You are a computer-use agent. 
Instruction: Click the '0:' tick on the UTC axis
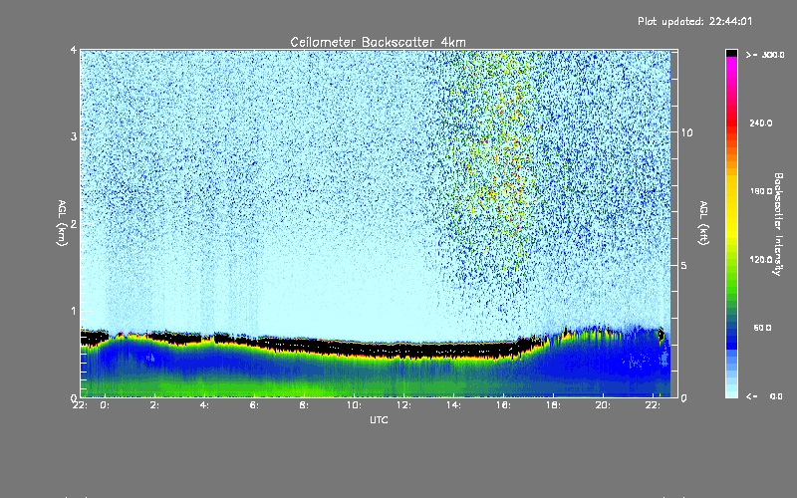(106, 405)
